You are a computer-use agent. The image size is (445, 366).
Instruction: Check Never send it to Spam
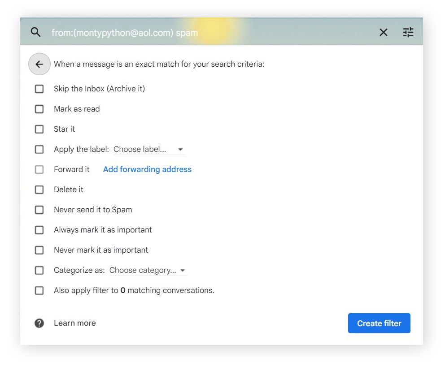click(39, 210)
